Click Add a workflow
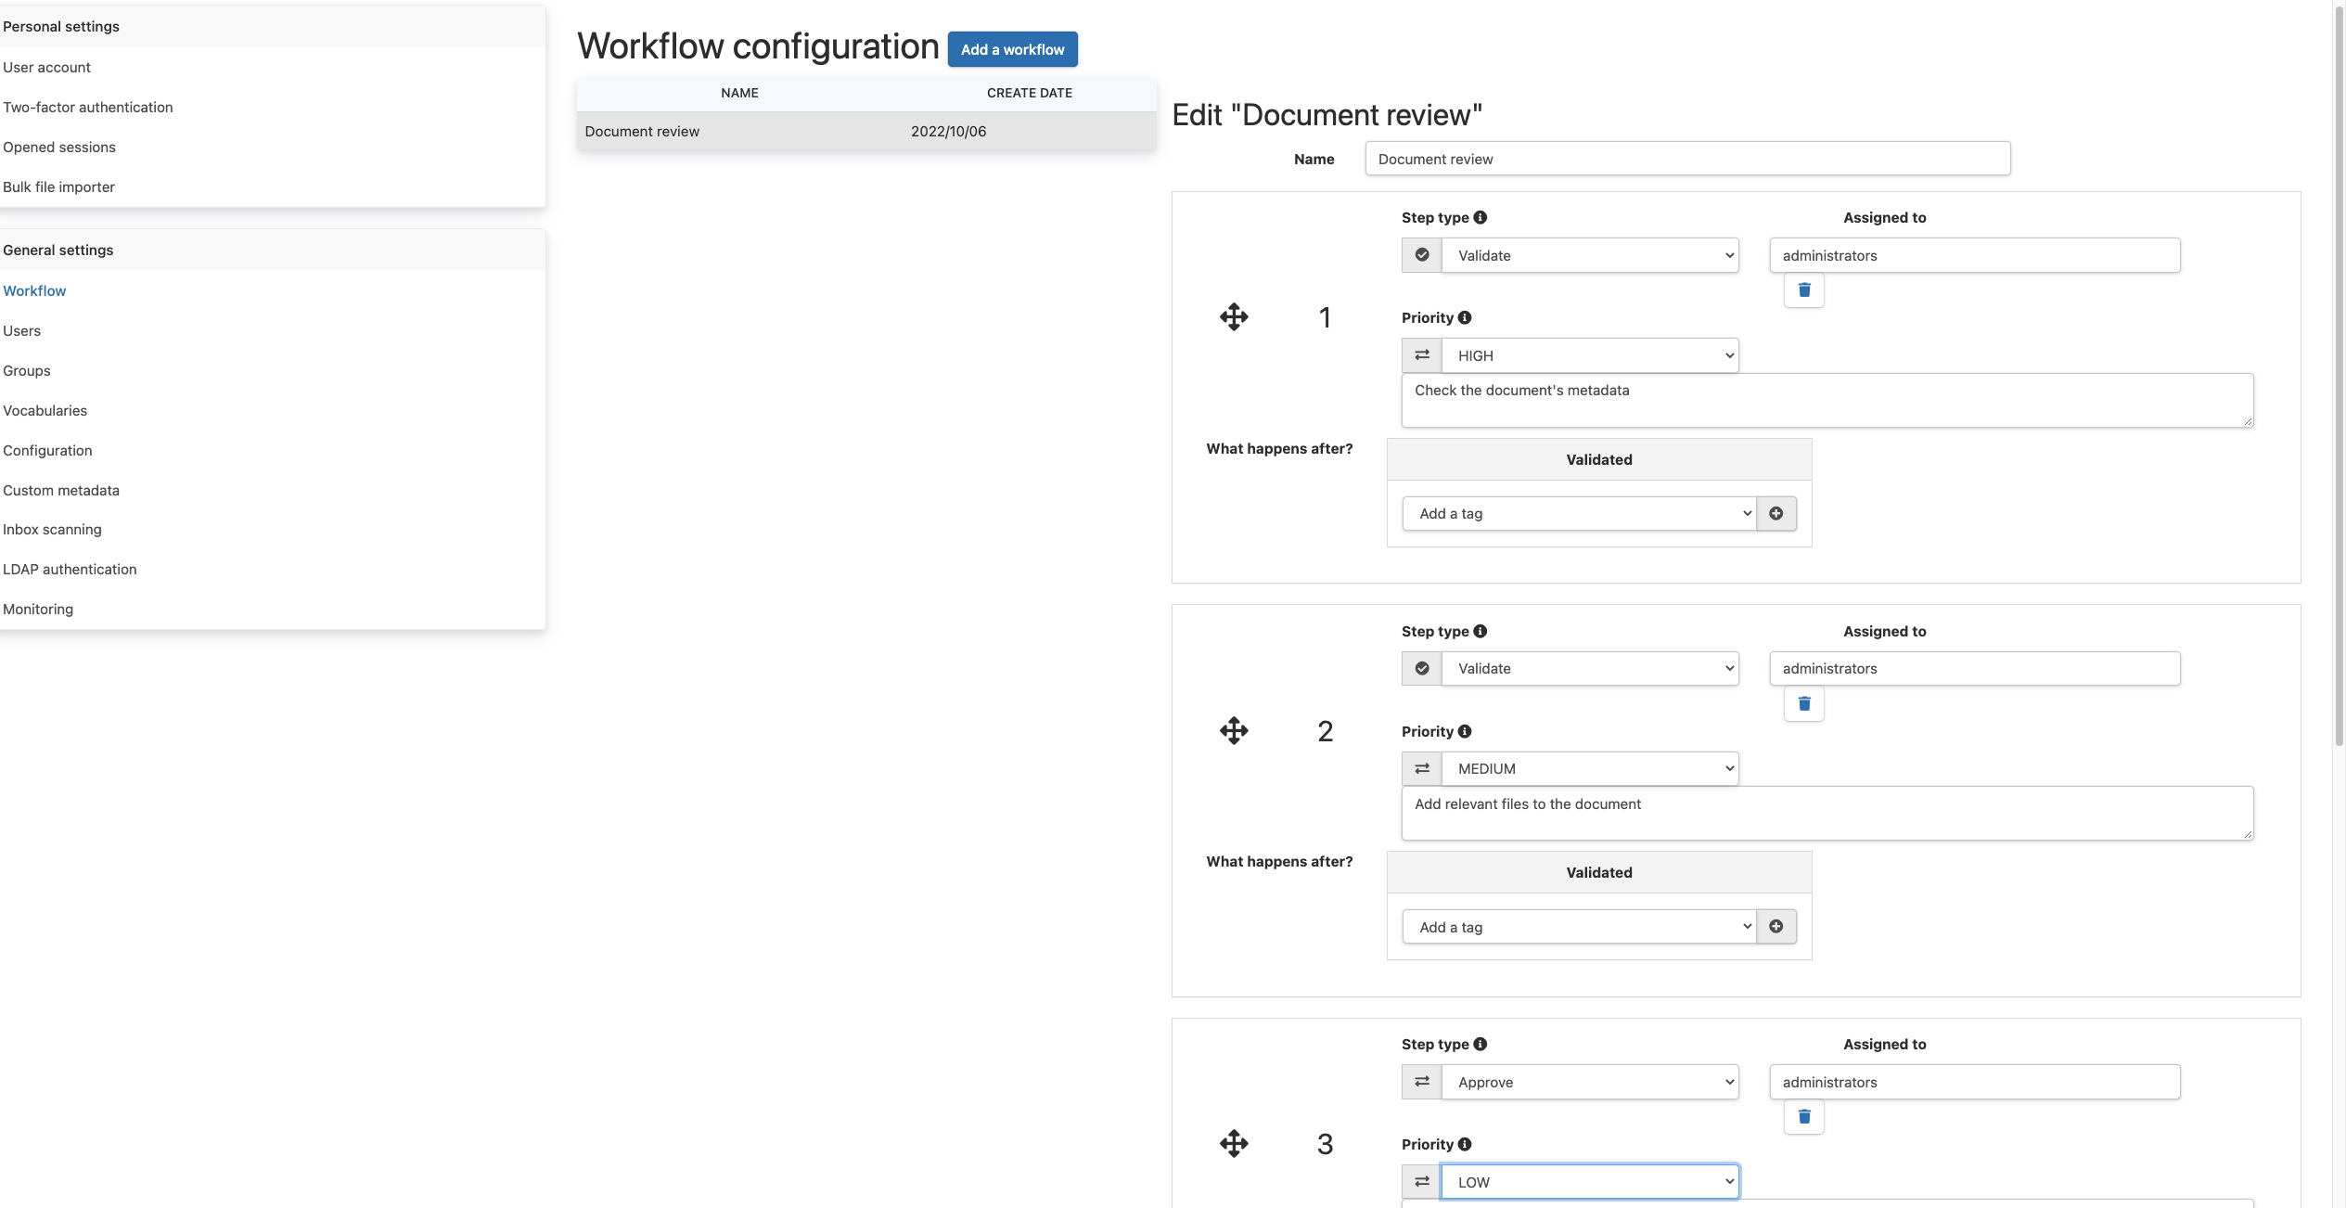The image size is (2346, 1208). tap(1012, 49)
